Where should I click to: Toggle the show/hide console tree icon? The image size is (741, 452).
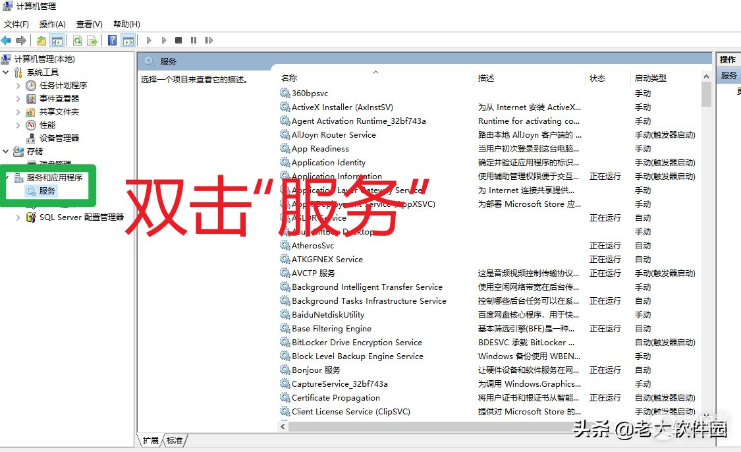click(x=57, y=41)
